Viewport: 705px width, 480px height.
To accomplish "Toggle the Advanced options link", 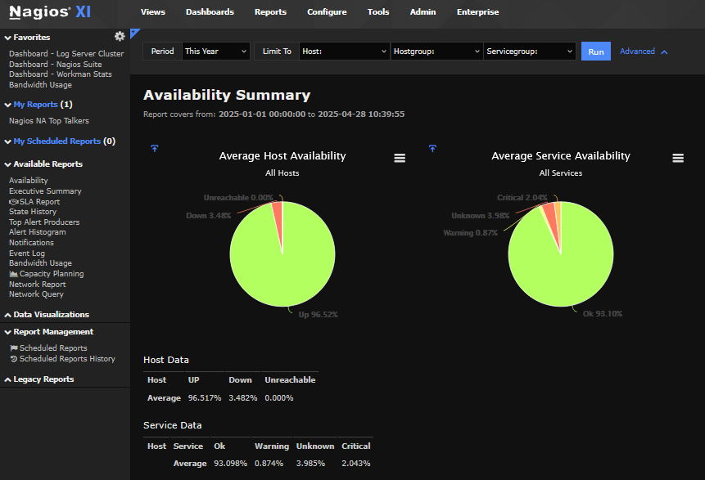I will 644,52.
